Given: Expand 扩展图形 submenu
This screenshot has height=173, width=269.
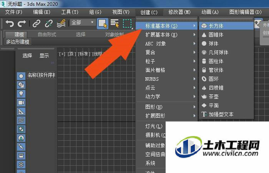Looking at the screenshot, I should tap(167, 116).
